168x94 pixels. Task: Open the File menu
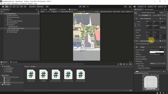(1, 4)
